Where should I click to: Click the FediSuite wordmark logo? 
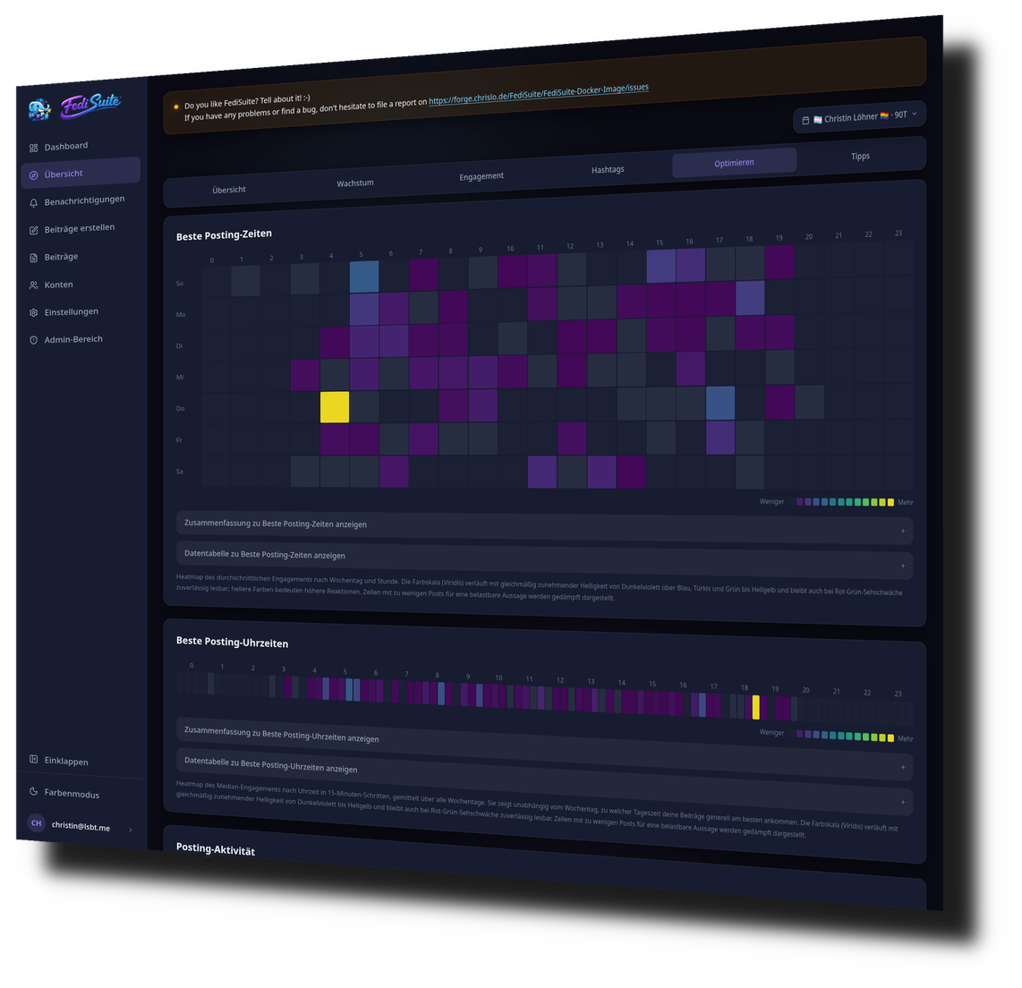90,105
